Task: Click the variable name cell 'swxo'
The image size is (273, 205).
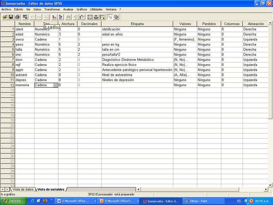Action: [x=24, y=39]
